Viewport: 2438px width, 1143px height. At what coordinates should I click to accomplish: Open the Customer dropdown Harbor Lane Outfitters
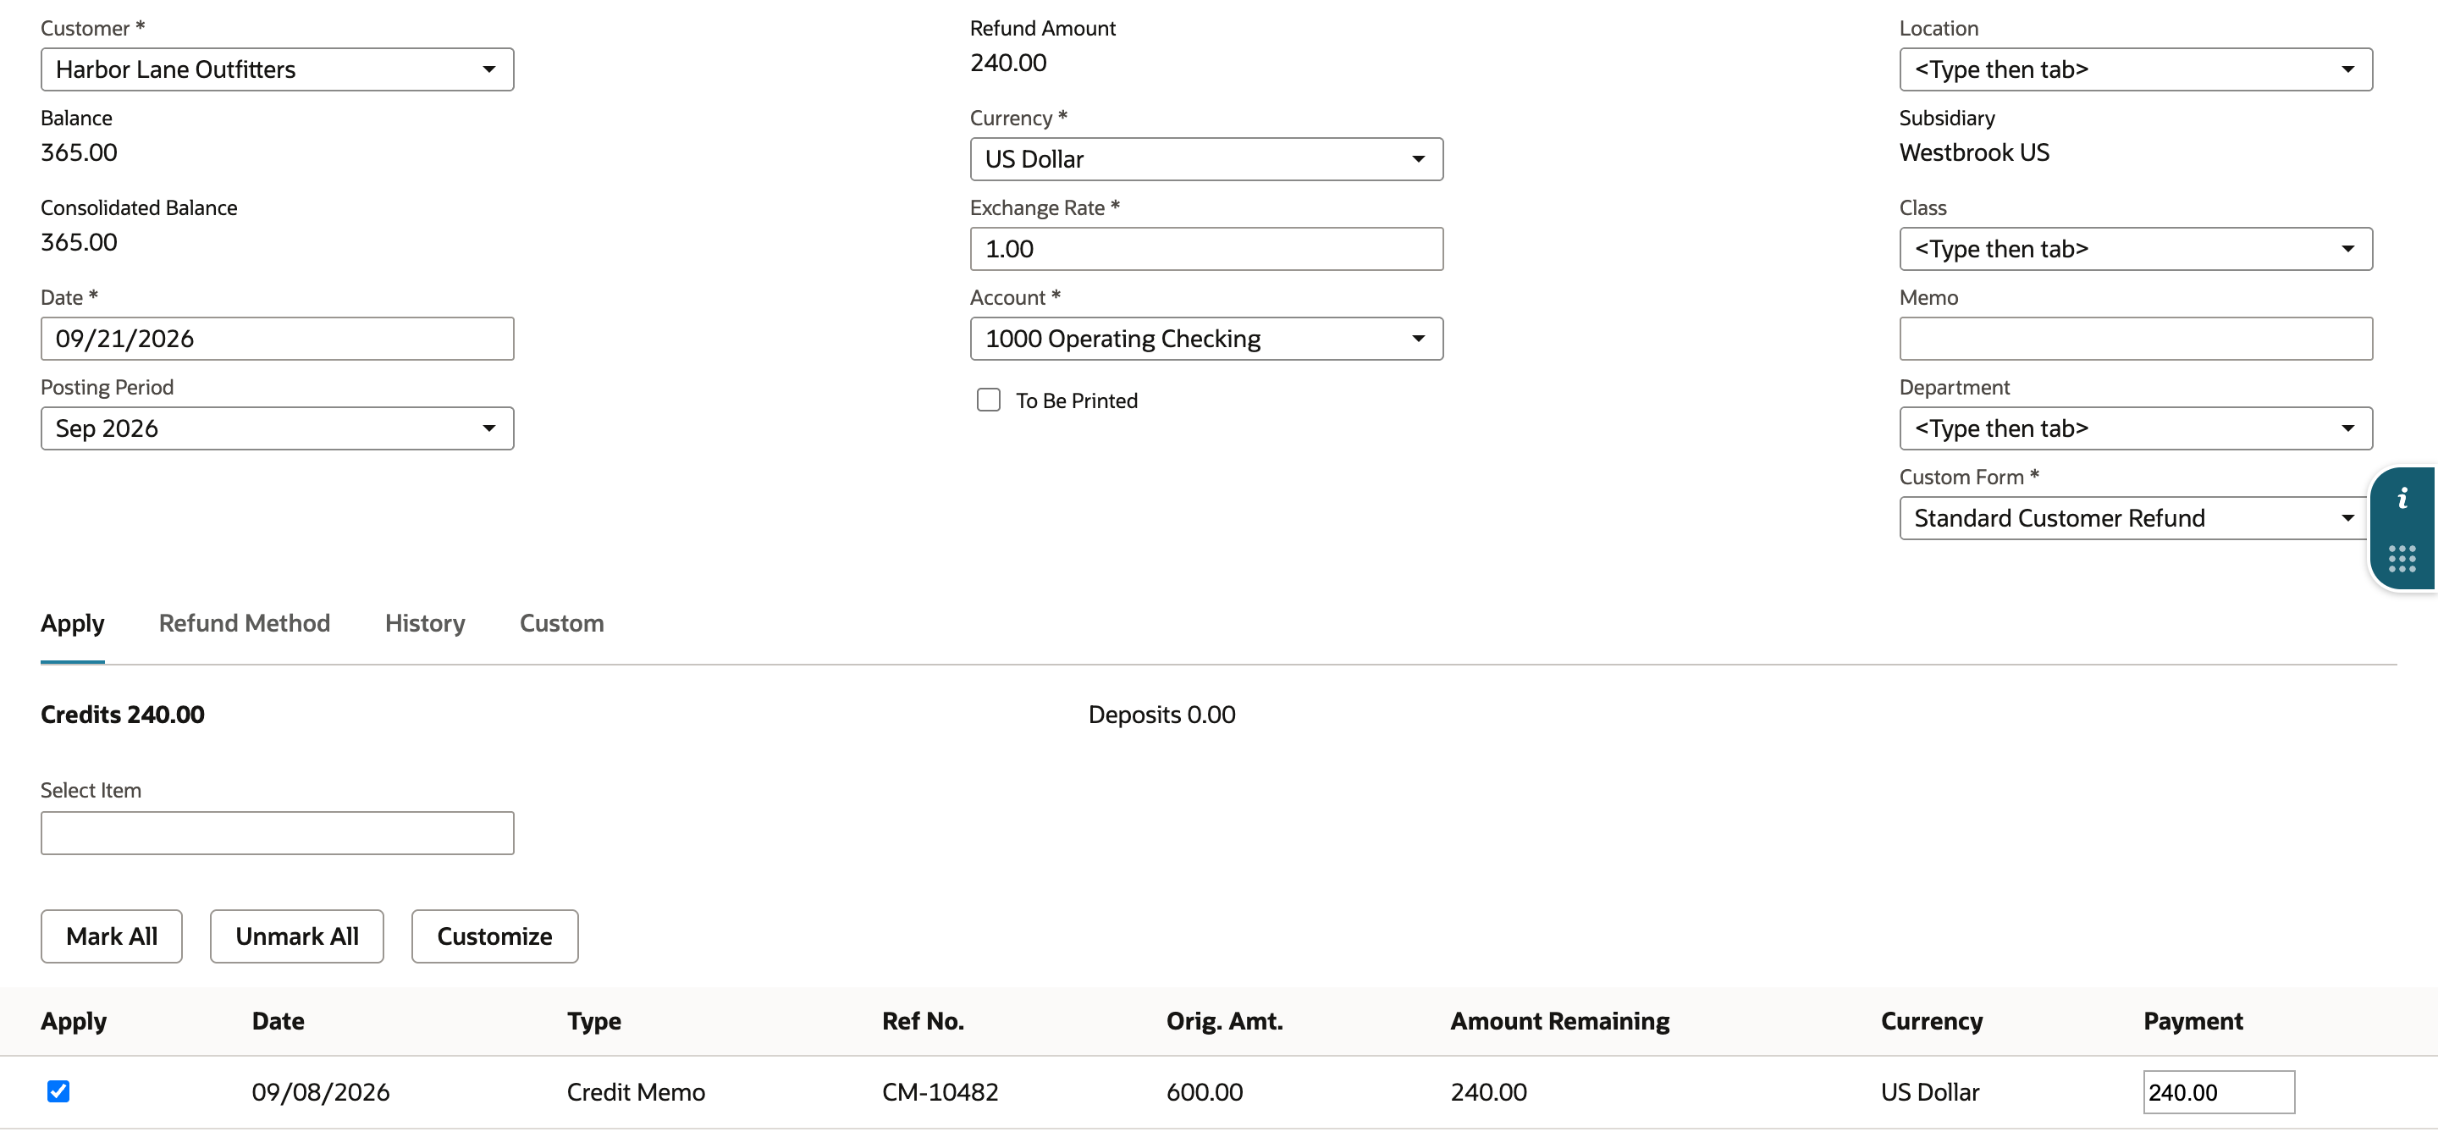tap(278, 69)
